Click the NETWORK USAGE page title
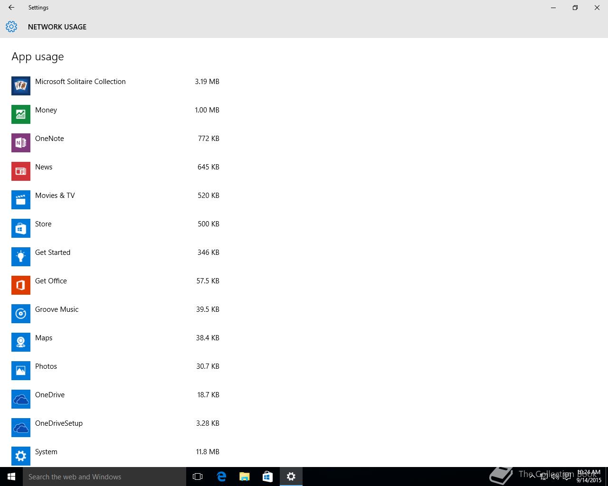 (x=57, y=27)
